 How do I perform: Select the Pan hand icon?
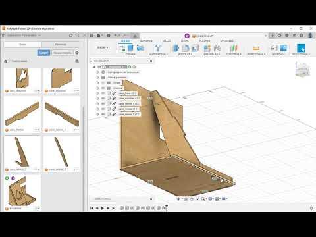click(192, 199)
